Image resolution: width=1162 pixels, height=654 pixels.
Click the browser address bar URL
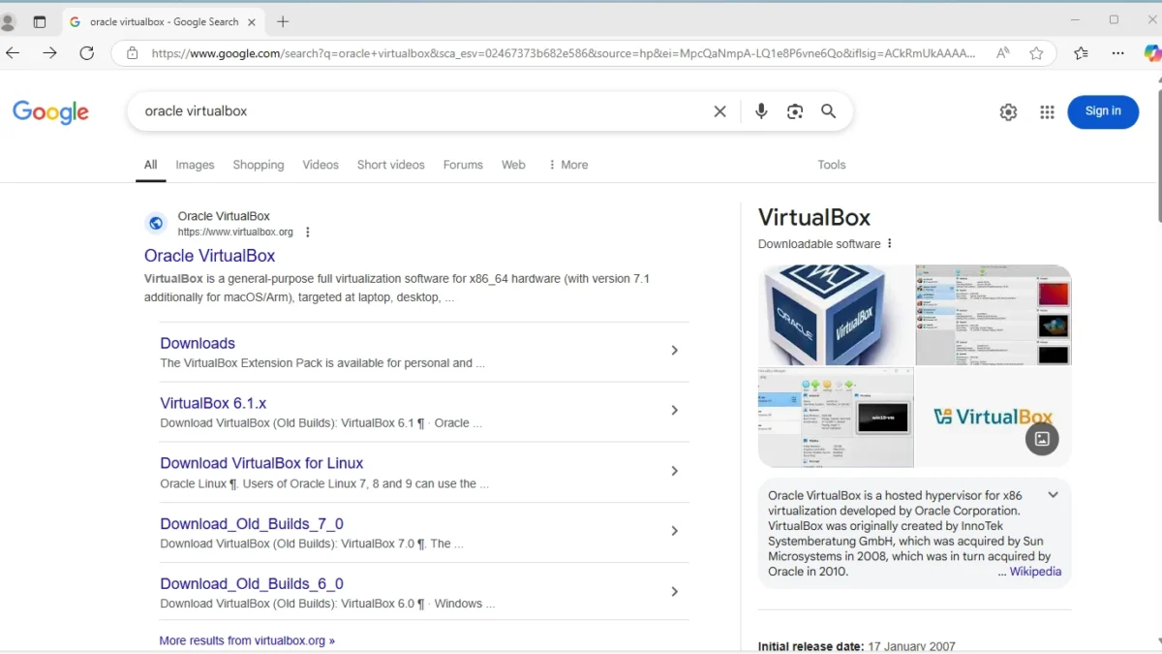click(x=564, y=53)
